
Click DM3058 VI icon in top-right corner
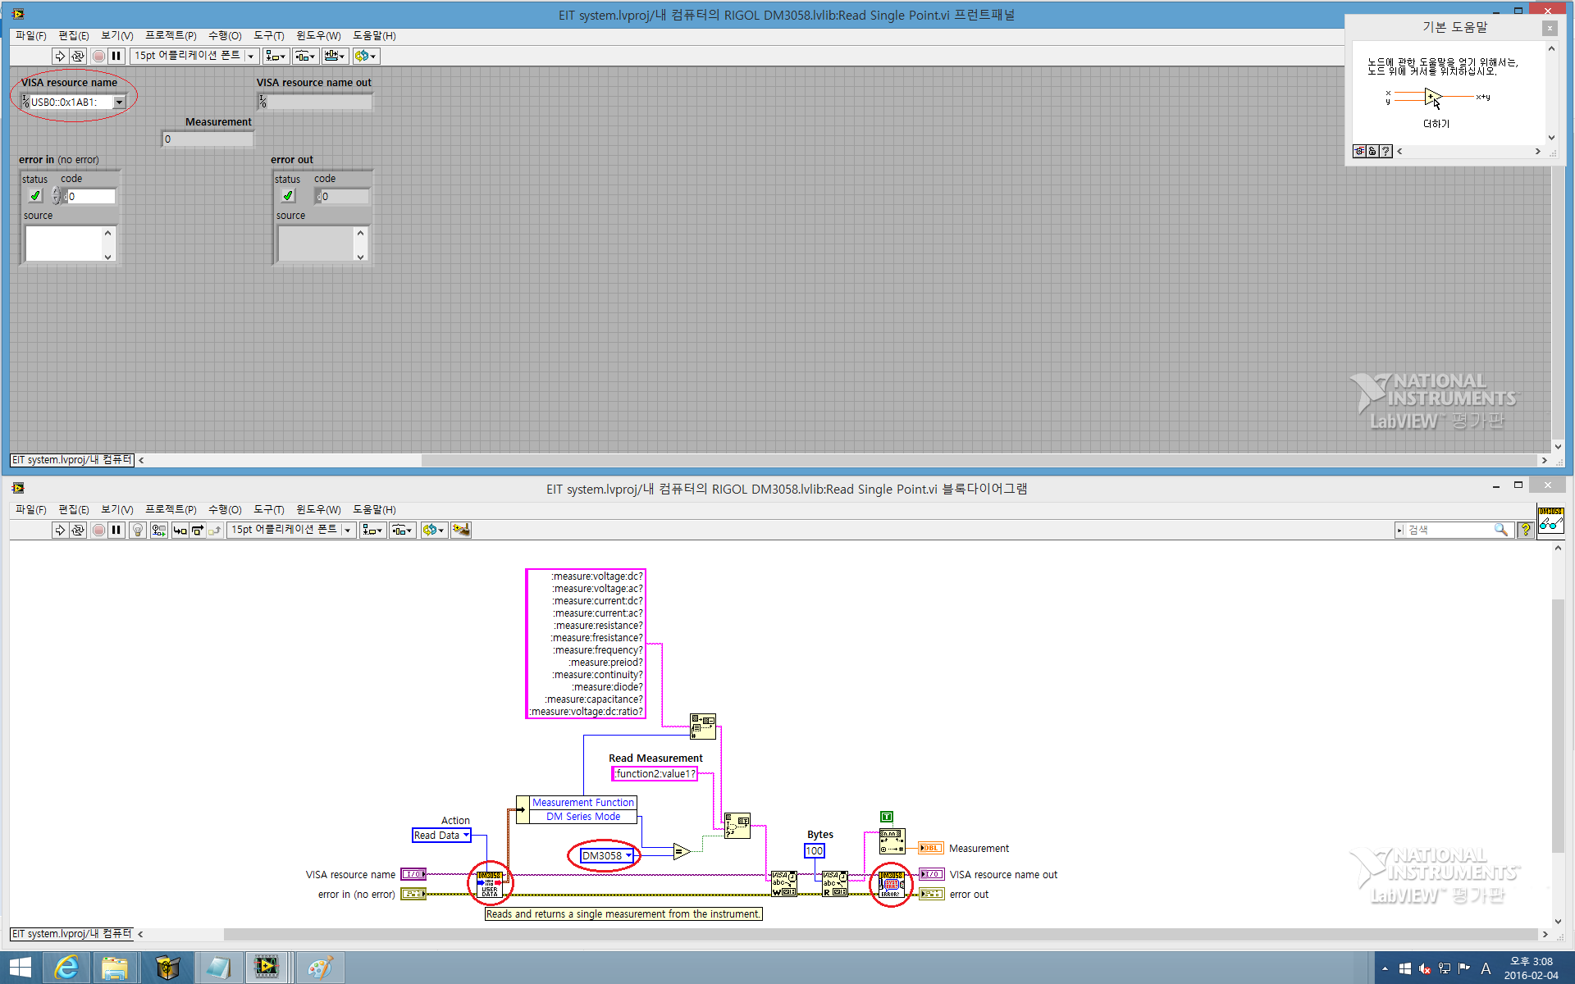[x=1551, y=521]
